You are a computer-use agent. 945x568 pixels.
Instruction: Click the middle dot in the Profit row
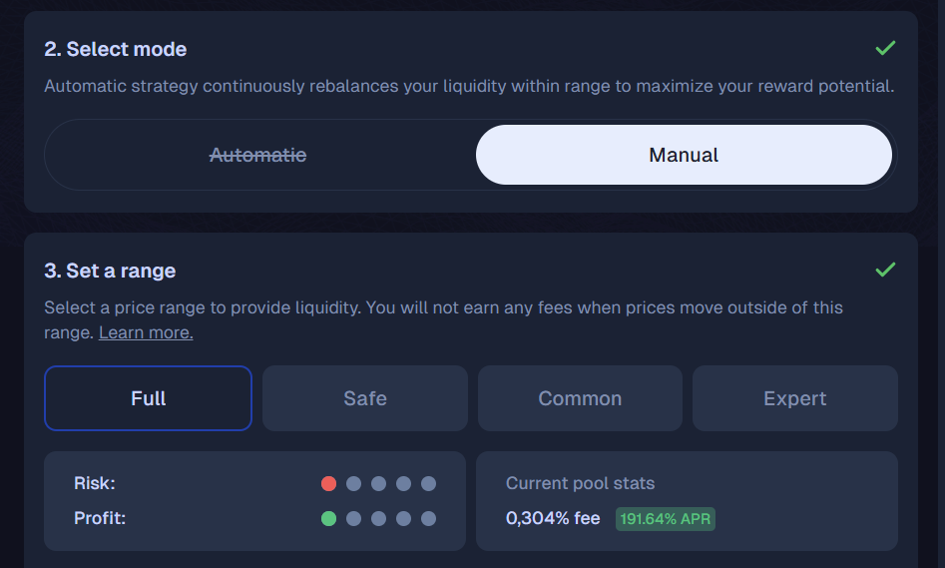(378, 518)
